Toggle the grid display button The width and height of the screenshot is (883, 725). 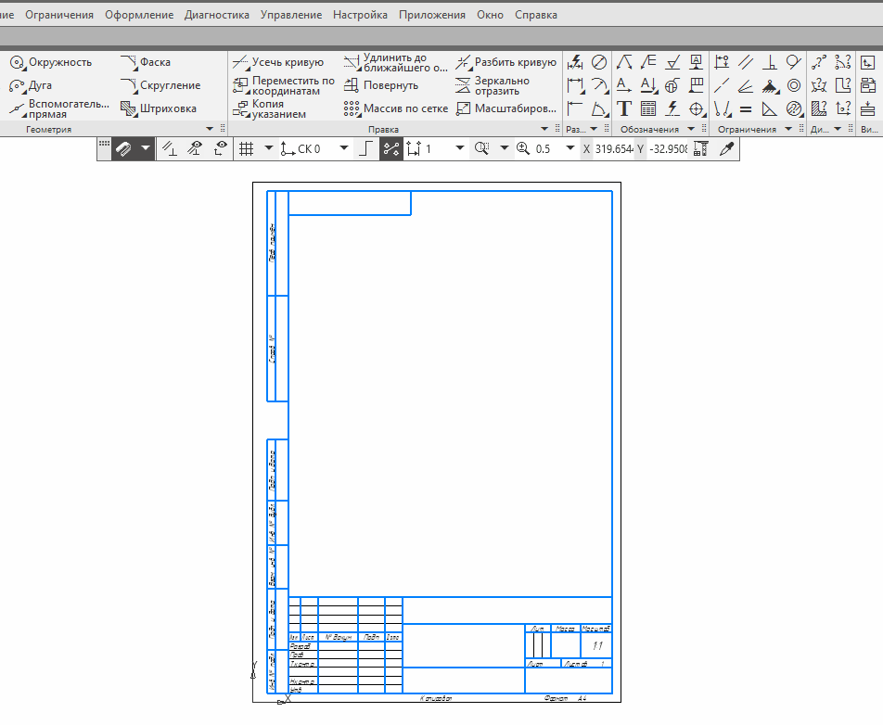click(x=246, y=148)
